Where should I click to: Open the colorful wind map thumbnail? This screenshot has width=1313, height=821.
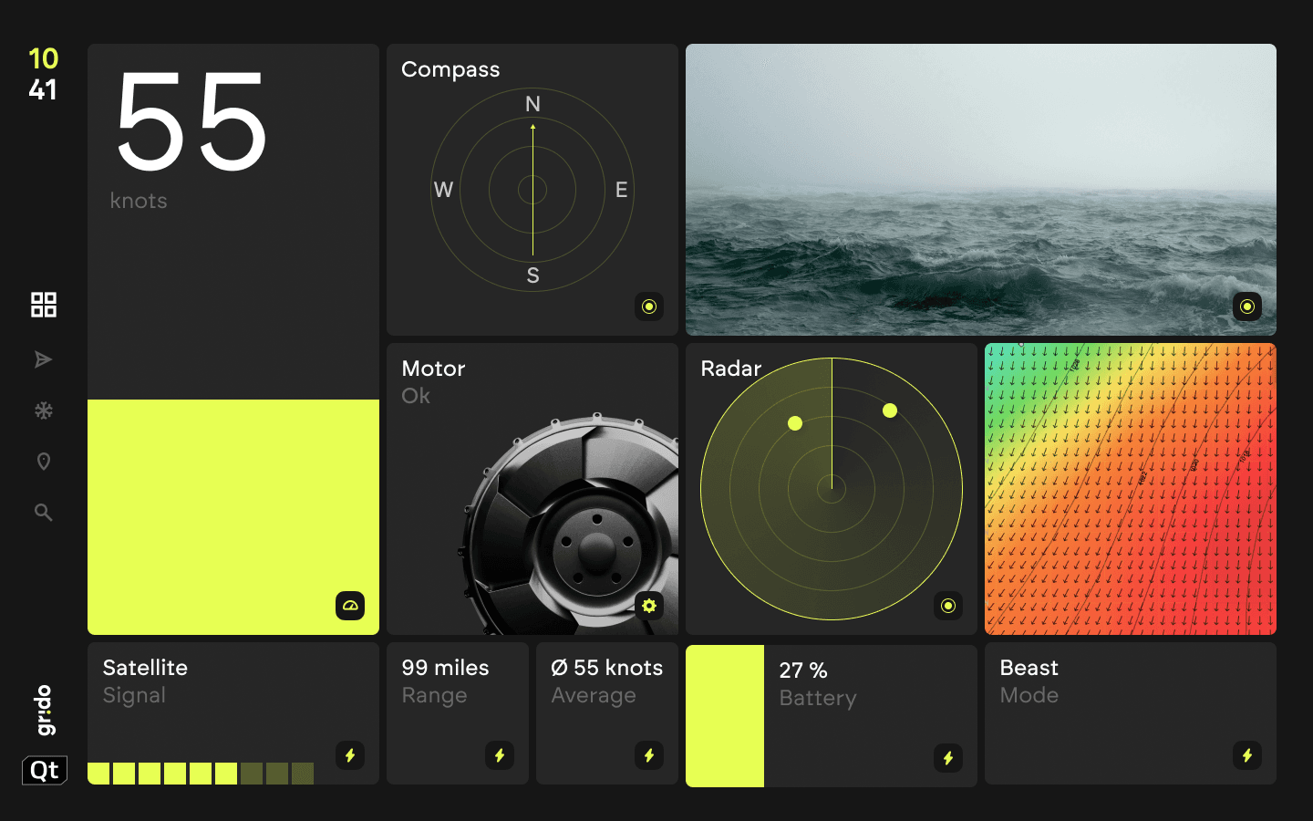click(x=1131, y=489)
